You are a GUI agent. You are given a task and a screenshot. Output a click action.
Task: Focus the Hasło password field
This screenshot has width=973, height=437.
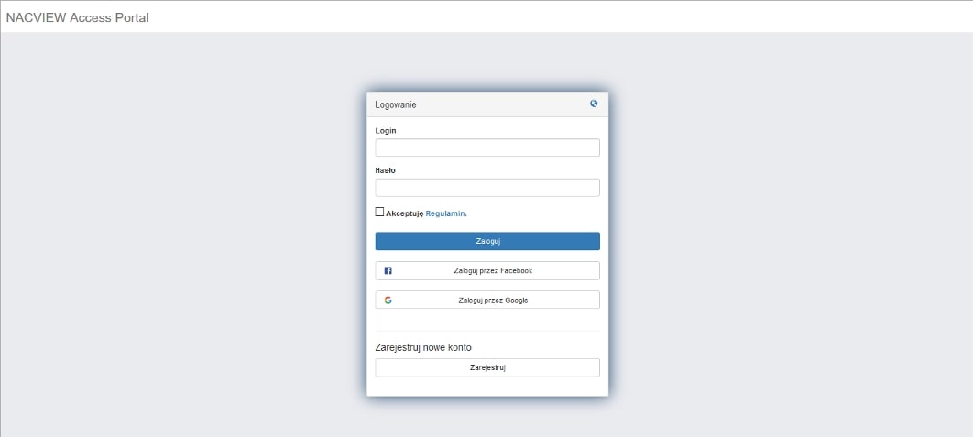click(x=487, y=188)
